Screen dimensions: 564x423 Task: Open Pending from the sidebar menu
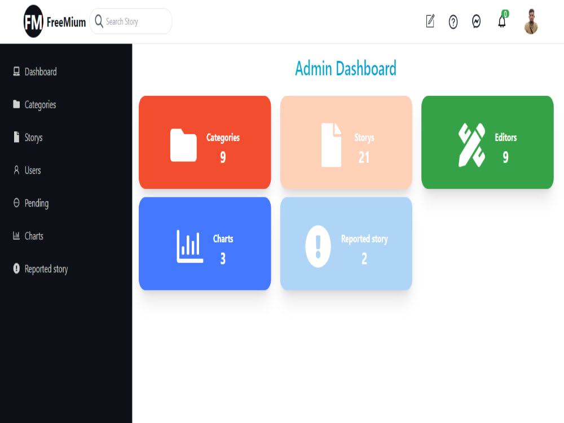click(37, 204)
